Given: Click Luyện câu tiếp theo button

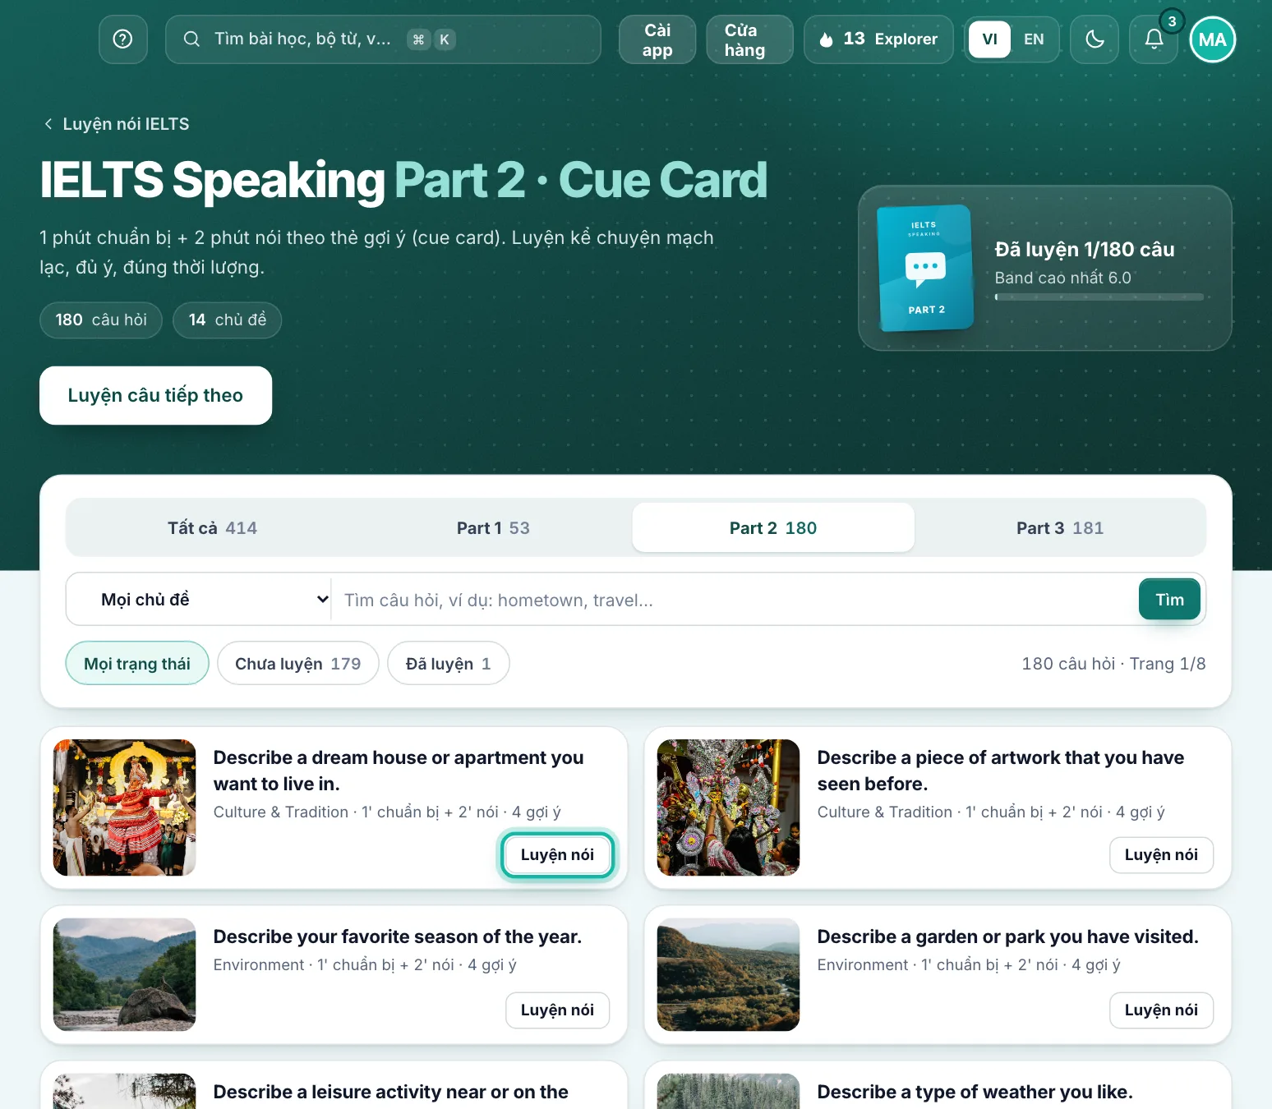Looking at the screenshot, I should 155,395.
